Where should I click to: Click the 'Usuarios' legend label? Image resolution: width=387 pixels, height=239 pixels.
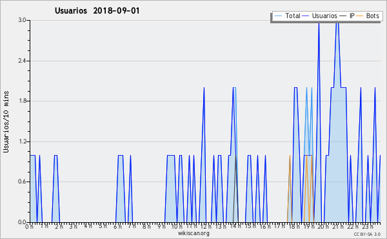[324, 16]
